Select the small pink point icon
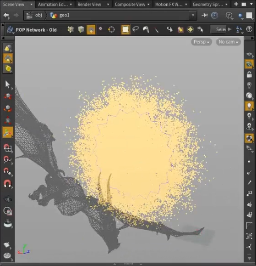The width and height of the screenshot is (256, 266). pyautogui.click(x=100, y=28)
